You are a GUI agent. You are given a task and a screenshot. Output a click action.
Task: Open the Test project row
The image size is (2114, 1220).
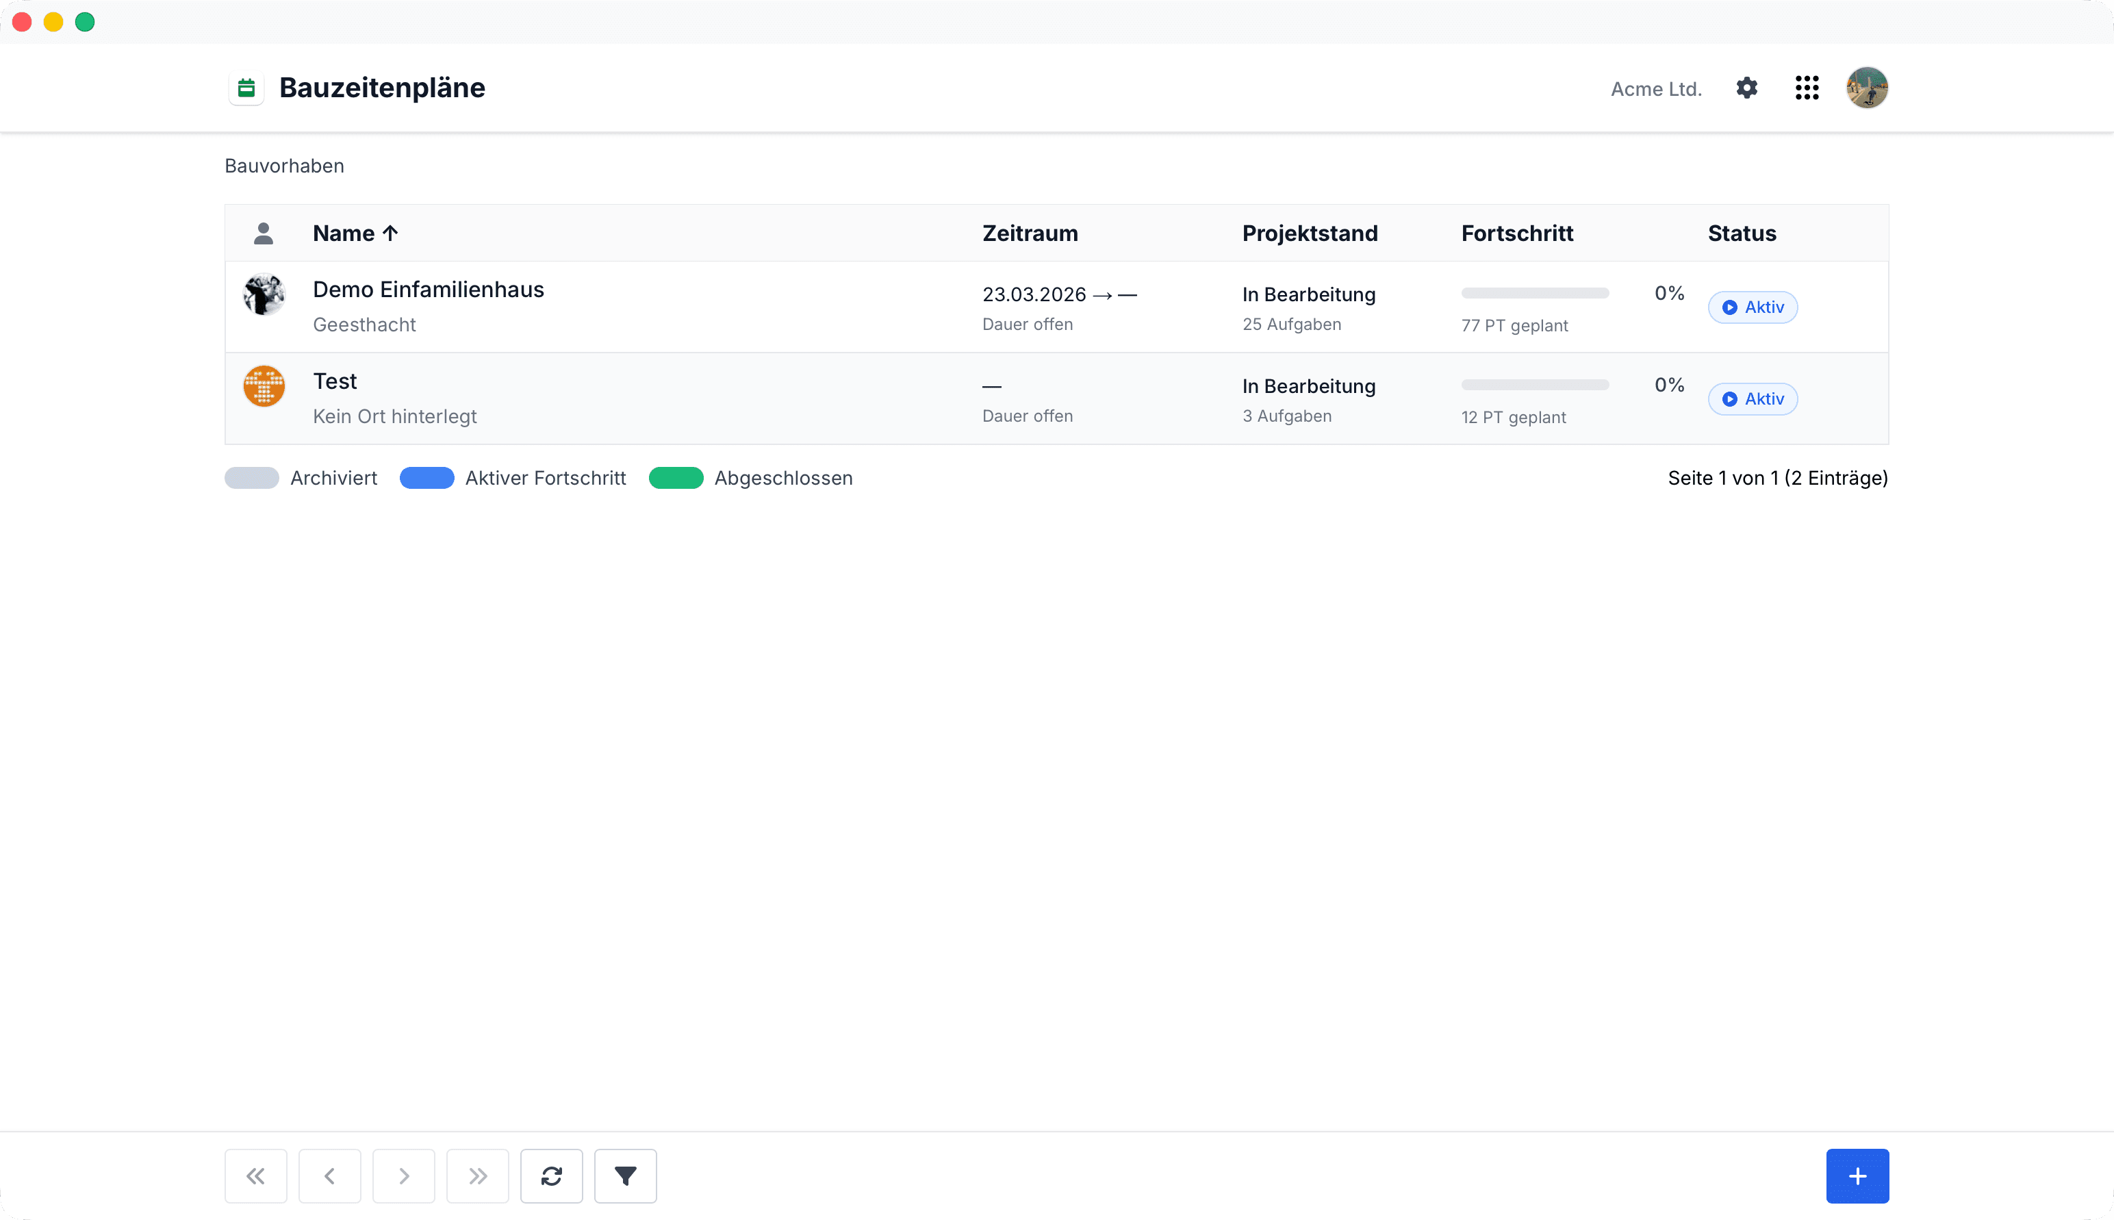pos(1056,398)
